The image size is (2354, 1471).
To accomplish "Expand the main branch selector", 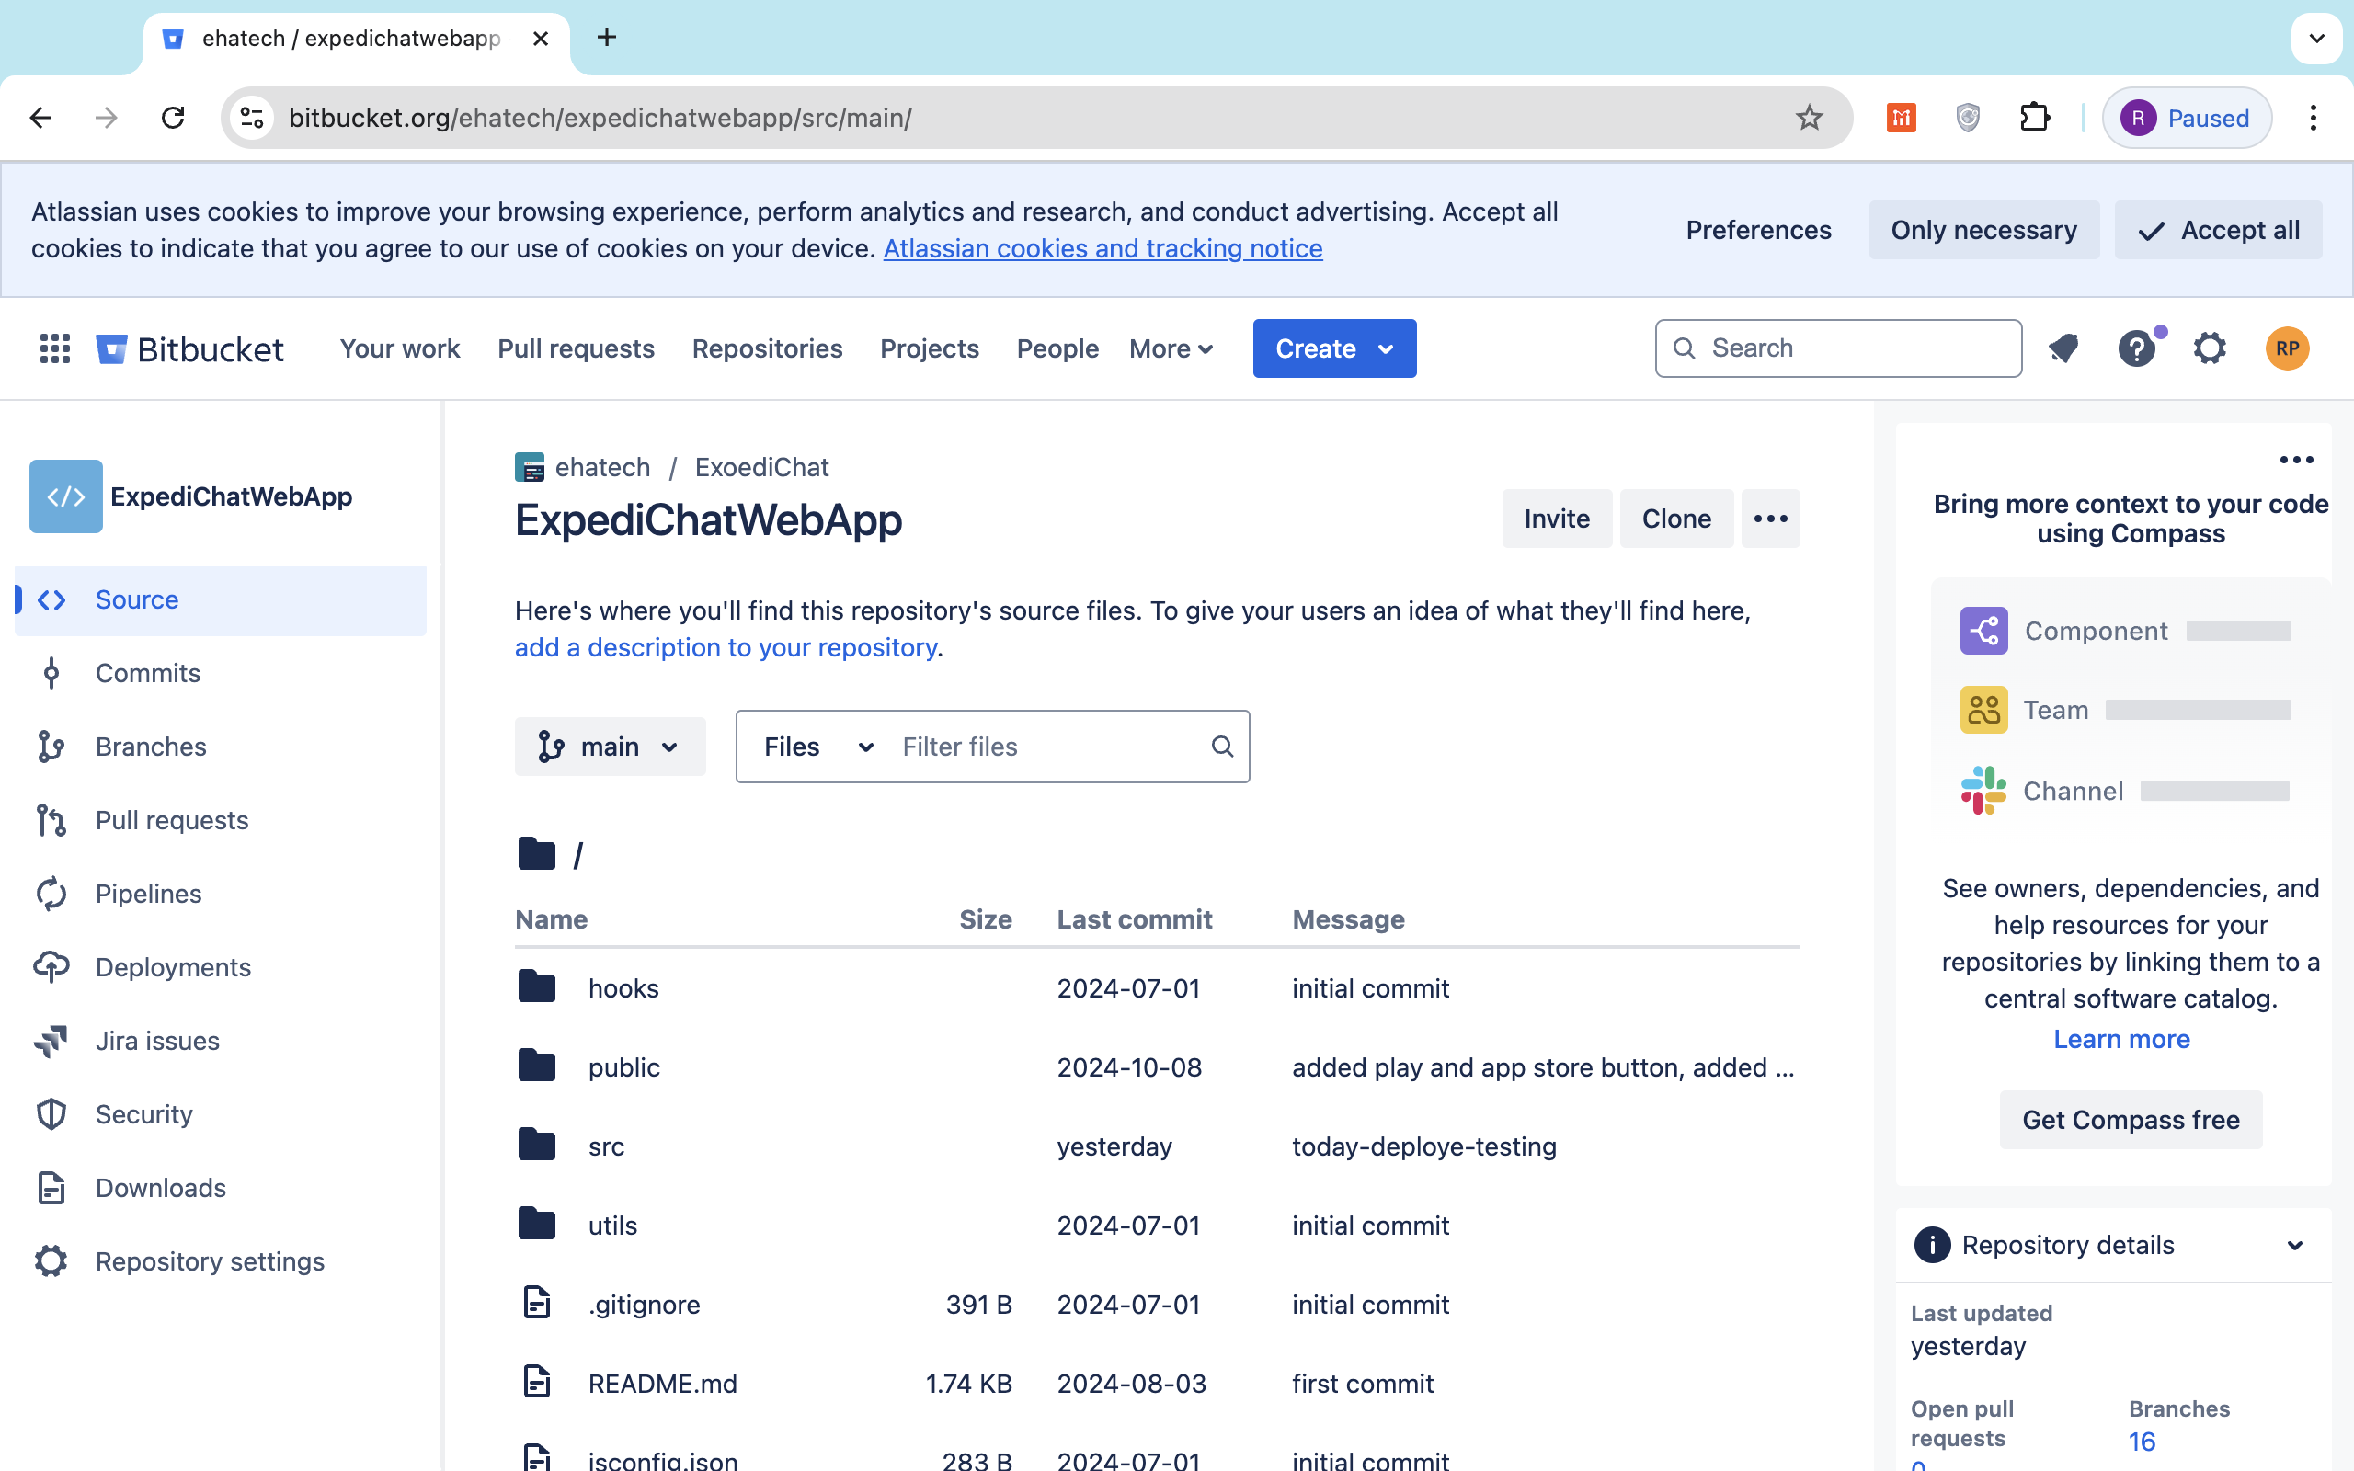I will click(x=609, y=747).
